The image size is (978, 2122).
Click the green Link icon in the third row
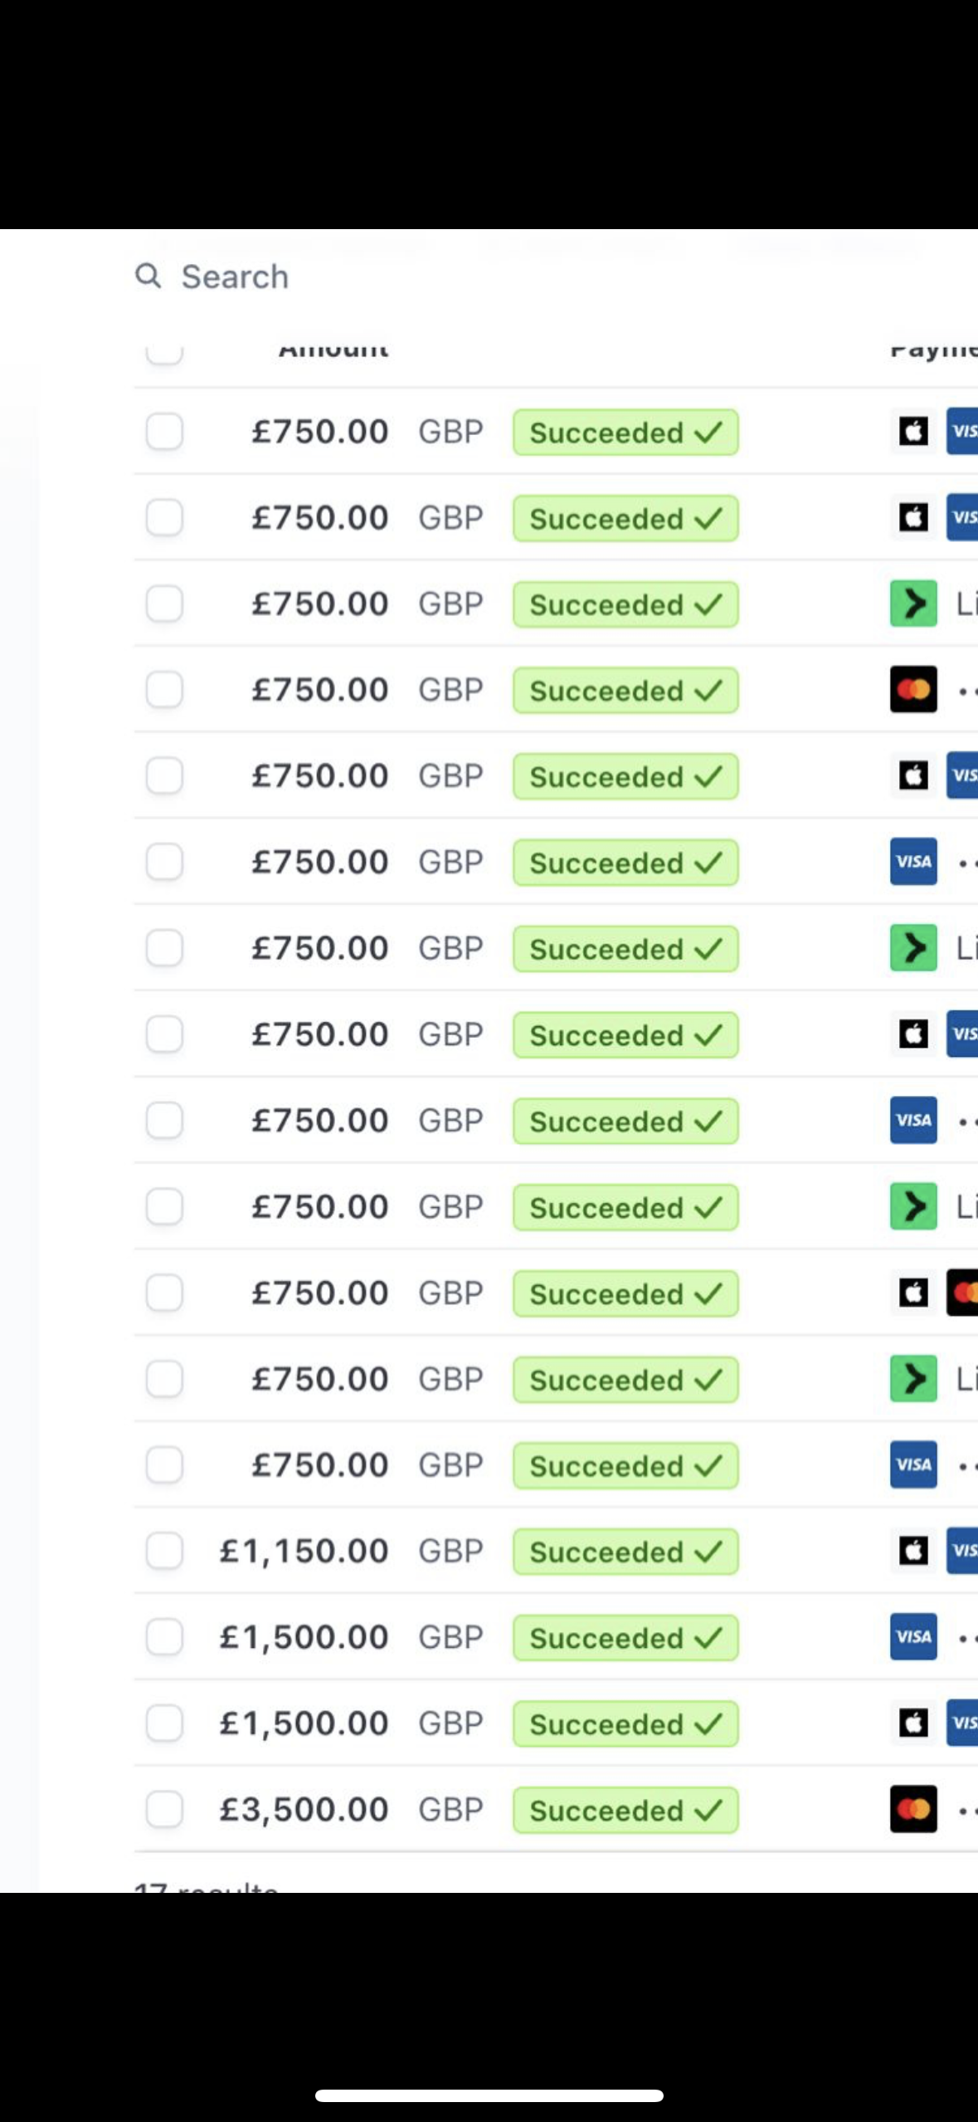point(913,604)
